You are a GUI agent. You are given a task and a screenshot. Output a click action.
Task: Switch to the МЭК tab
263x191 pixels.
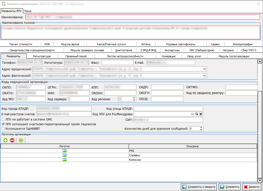(47, 44)
